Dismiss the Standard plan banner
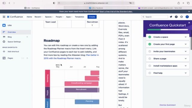The height and width of the screenshot is (108, 192). point(189,11)
